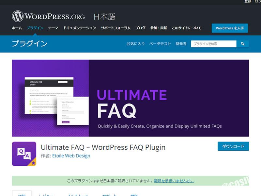Open the お気に入り link
Screen dimensions: 261x196
pyautogui.click(x=135, y=44)
